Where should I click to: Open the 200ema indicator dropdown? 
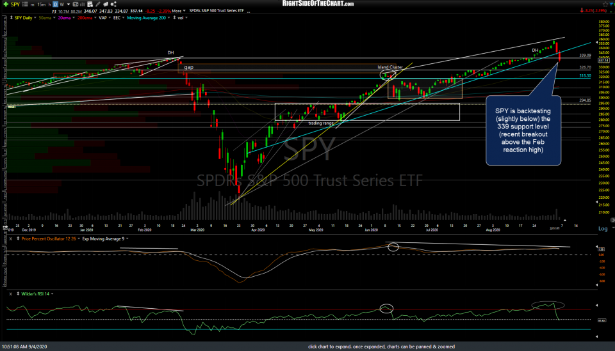click(x=95, y=18)
